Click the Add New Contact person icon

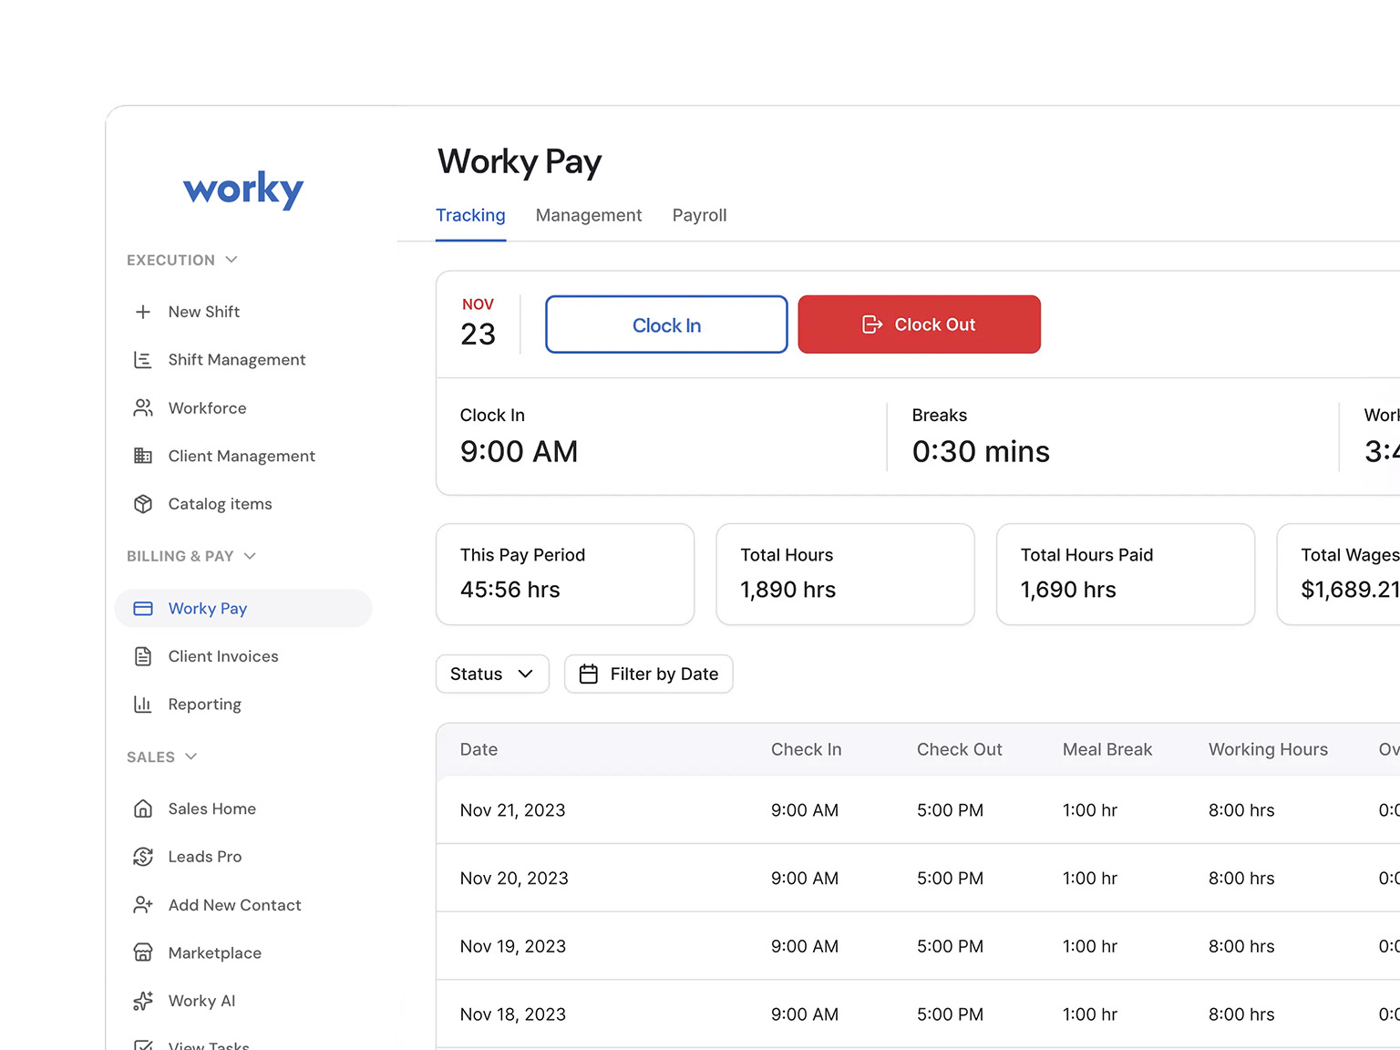[143, 905]
